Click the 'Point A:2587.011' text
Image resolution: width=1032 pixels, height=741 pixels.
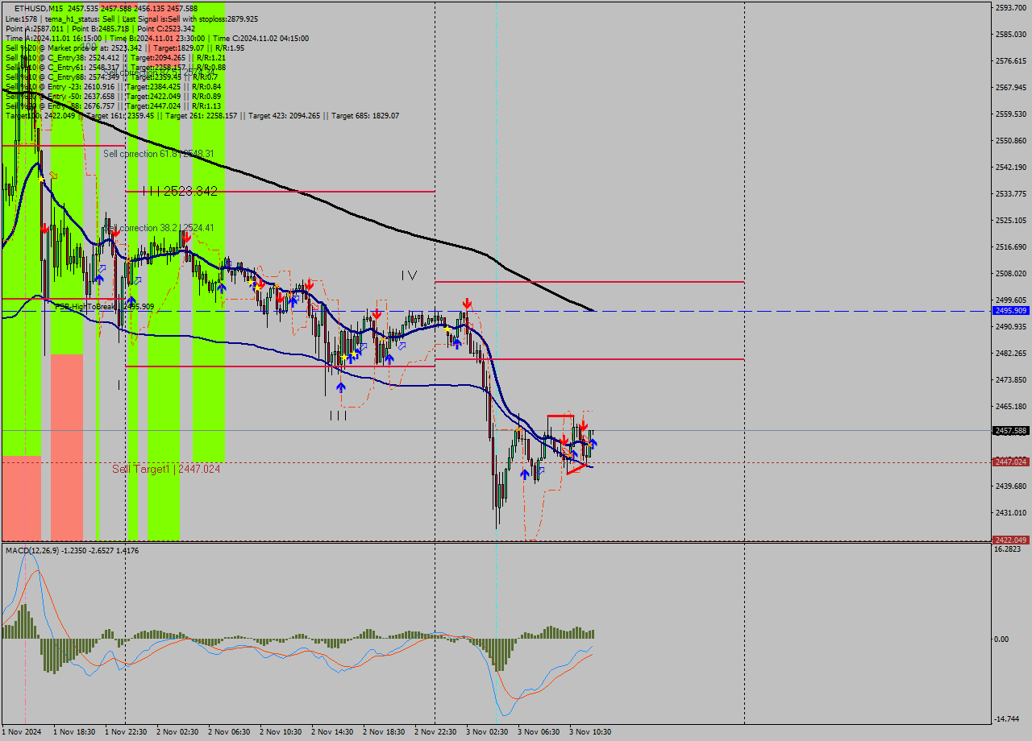pos(34,28)
